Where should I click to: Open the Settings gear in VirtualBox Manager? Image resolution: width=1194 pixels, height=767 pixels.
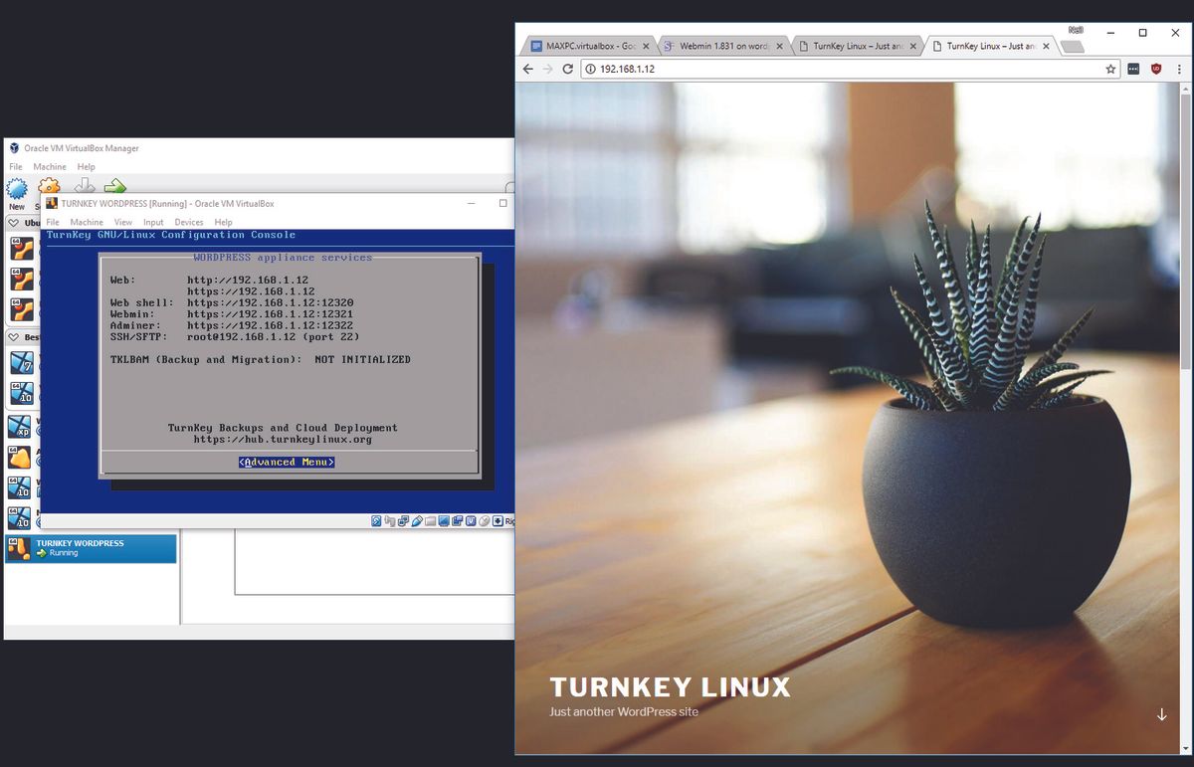pos(49,186)
